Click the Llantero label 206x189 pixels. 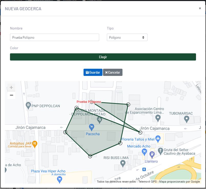(151, 161)
